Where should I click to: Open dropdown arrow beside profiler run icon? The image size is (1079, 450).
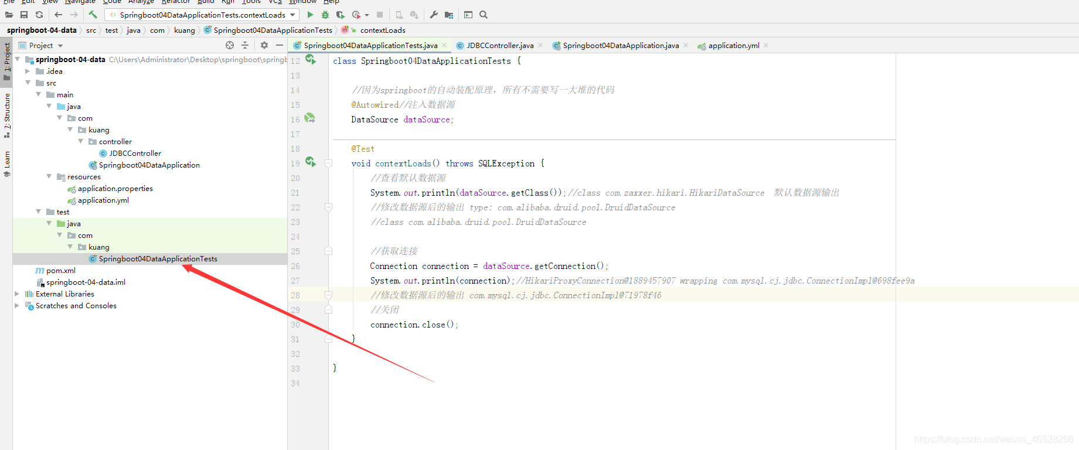[x=367, y=15]
